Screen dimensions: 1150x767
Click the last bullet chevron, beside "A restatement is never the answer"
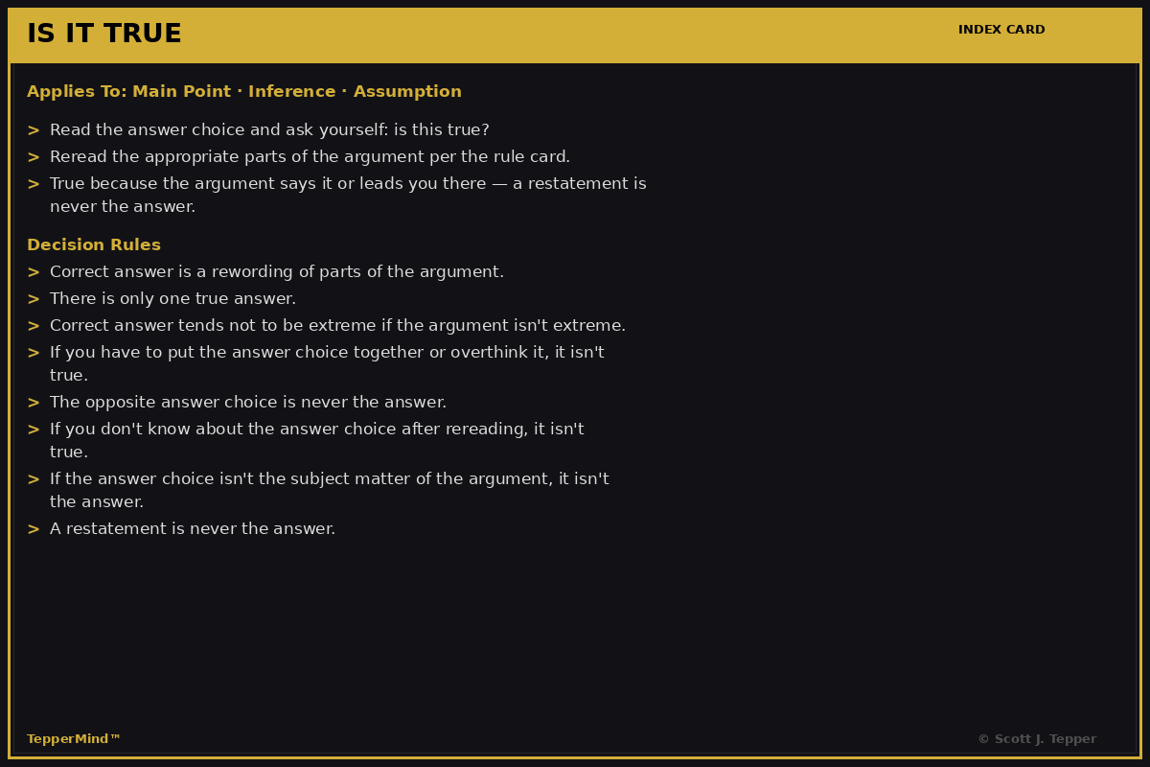click(34, 529)
